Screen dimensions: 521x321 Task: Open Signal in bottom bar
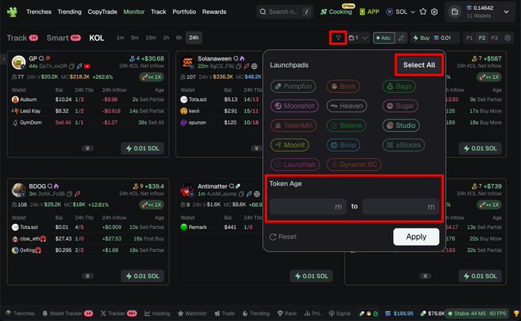pyautogui.click(x=339, y=313)
